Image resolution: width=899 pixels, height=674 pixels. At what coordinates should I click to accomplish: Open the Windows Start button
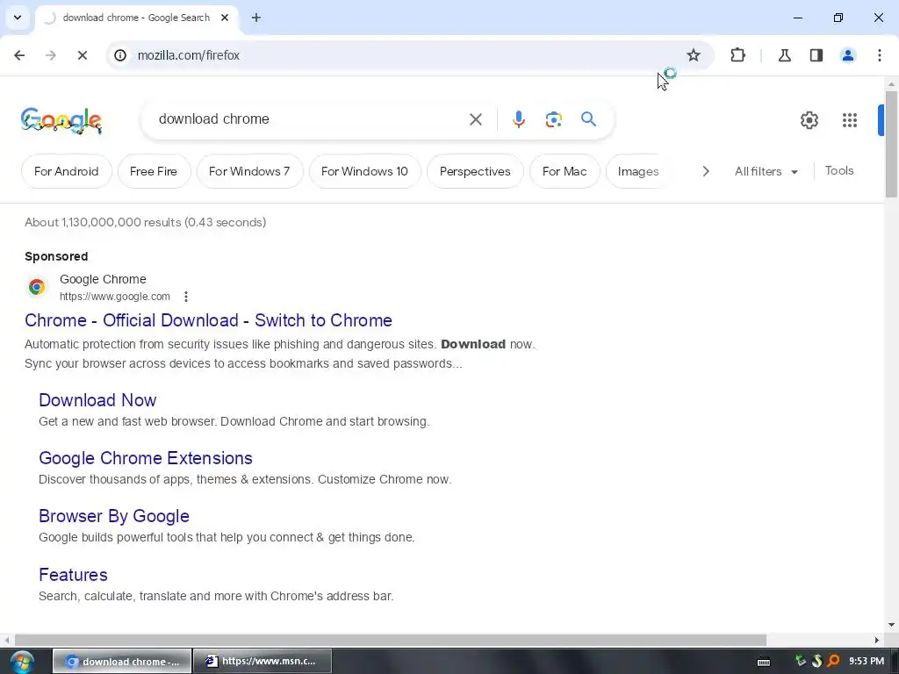click(x=22, y=662)
